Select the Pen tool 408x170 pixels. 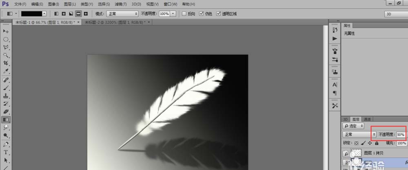[6, 144]
